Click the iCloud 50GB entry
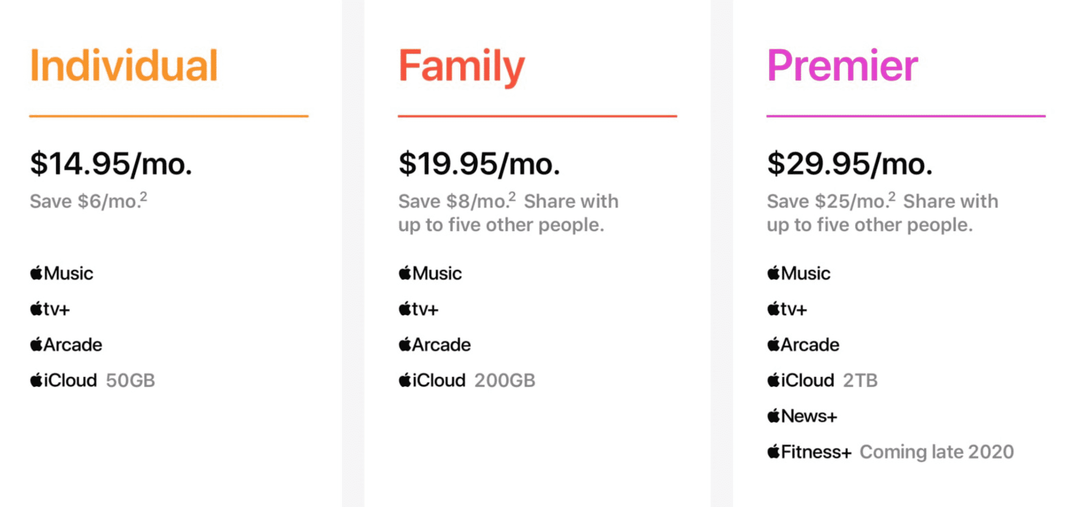 [x=92, y=380]
